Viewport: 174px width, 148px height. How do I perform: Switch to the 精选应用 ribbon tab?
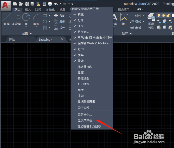(124, 10)
